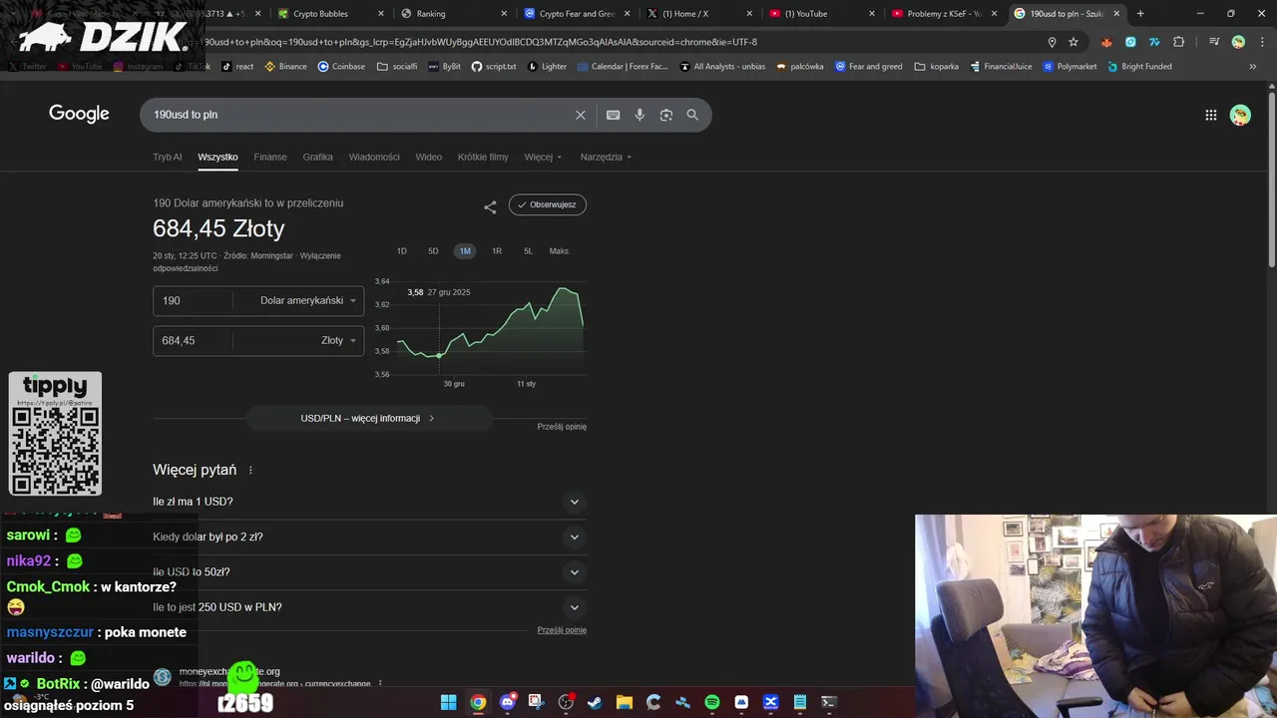Select the 1D chart range
This screenshot has width=1277, height=718.
point(402,251)
